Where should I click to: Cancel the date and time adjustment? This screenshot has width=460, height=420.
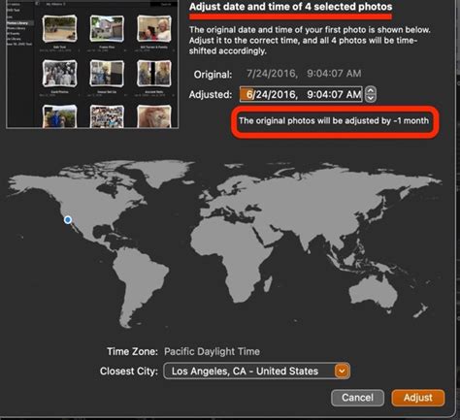(x=357, y=398)
